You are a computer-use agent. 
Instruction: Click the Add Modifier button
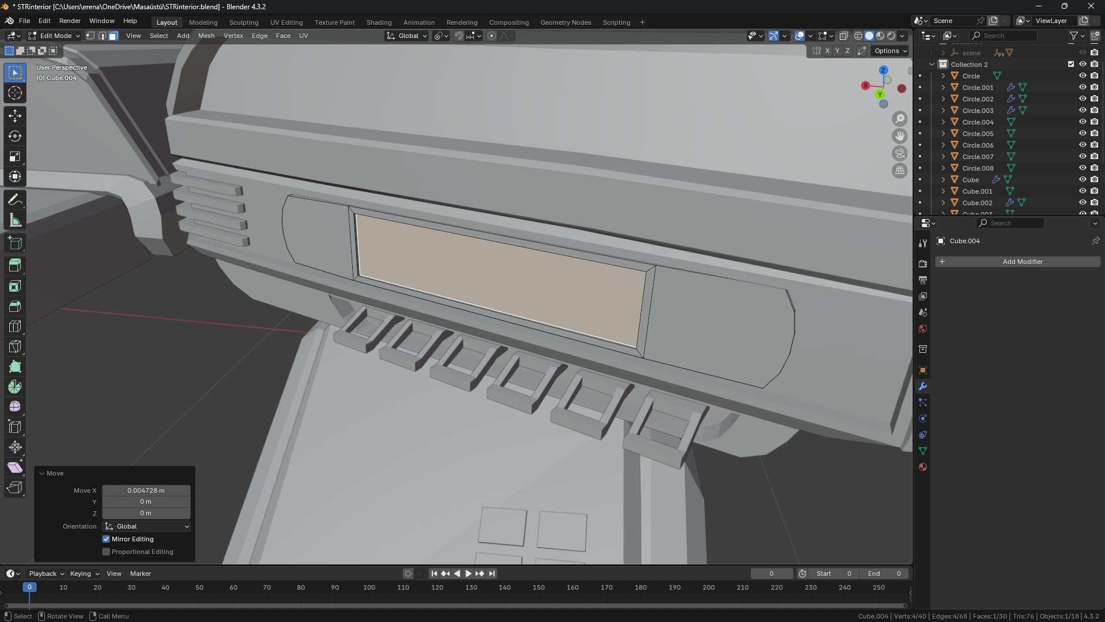(x=1017, y=262)
